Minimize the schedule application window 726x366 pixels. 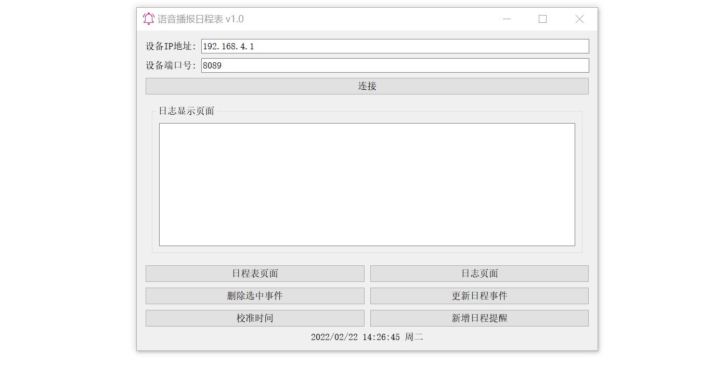(507, 19)
